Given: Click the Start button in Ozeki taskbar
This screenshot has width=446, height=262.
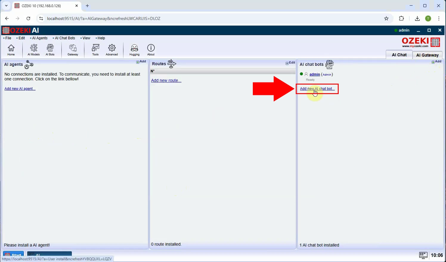Looking at the screenshot, I should coord(13,255).
